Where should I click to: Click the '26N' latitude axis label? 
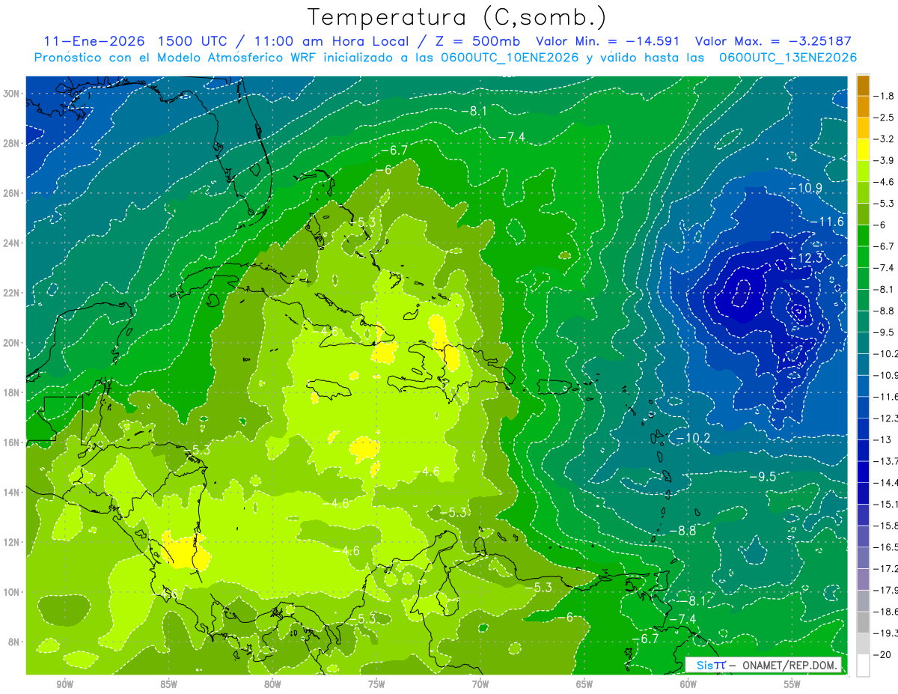tap(13, 193)
